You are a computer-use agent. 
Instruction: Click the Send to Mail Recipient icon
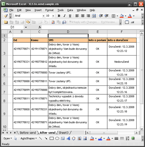pos(64,22)
